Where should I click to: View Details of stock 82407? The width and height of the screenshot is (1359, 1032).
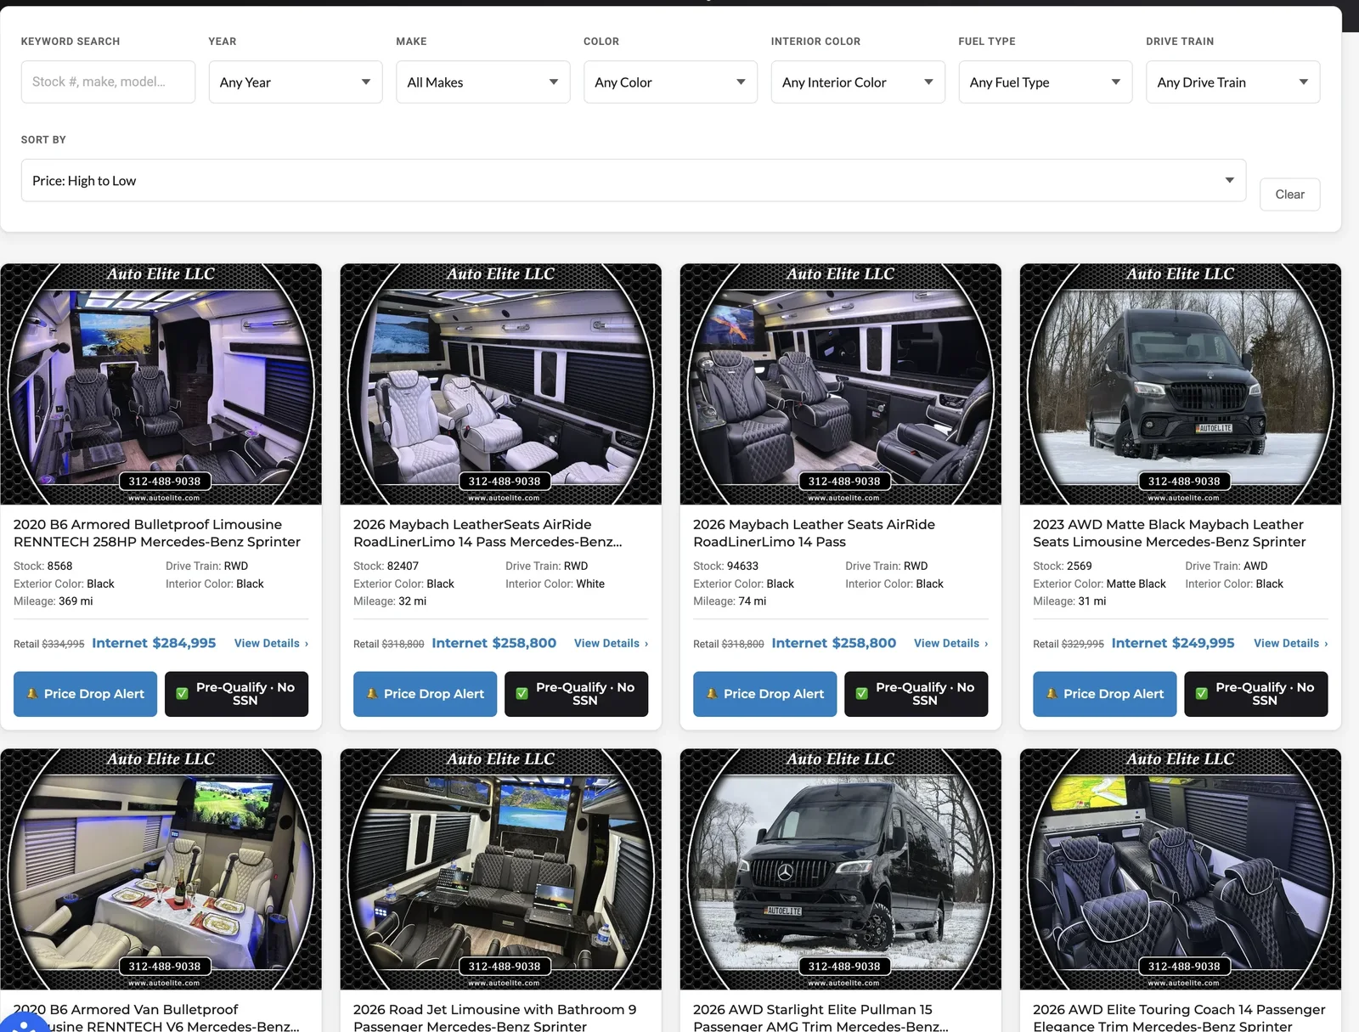tap(611, 644)
